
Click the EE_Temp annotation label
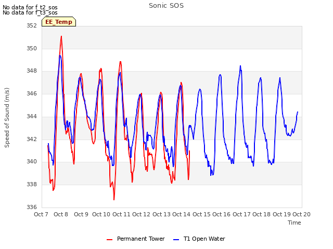pos(59,22)
